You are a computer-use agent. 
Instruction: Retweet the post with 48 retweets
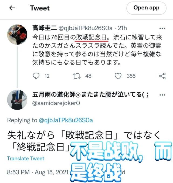coord(77,76)
